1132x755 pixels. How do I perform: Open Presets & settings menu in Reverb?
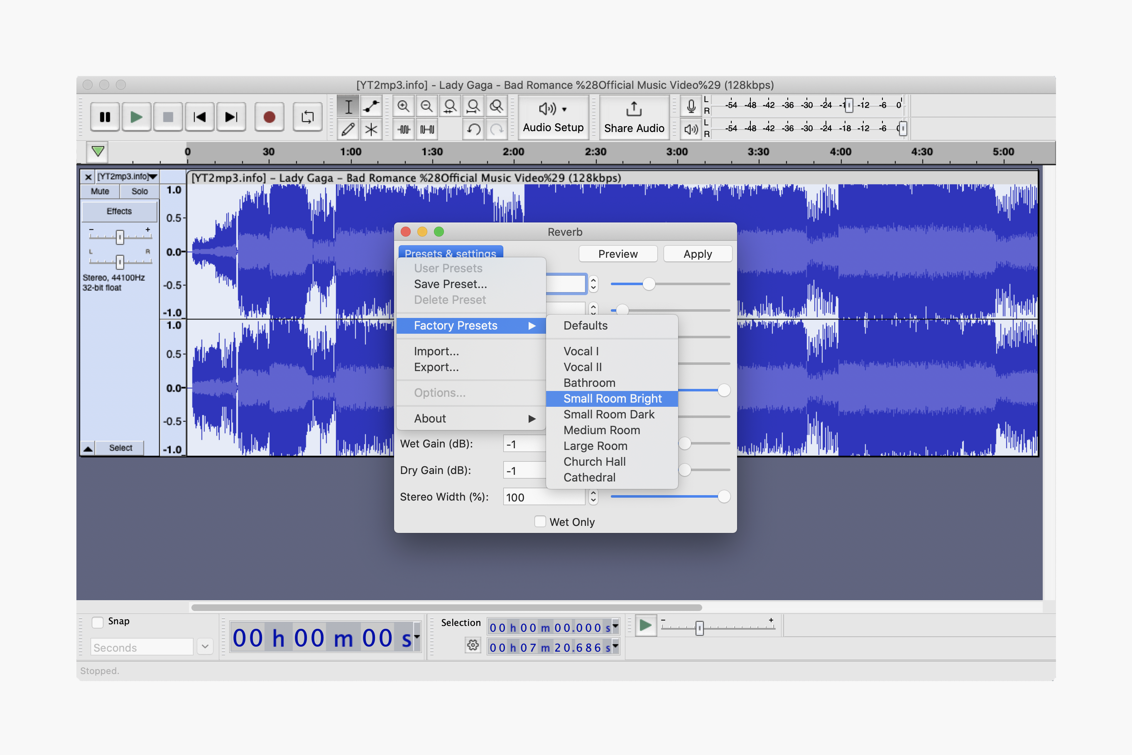[x=451, y=253]
